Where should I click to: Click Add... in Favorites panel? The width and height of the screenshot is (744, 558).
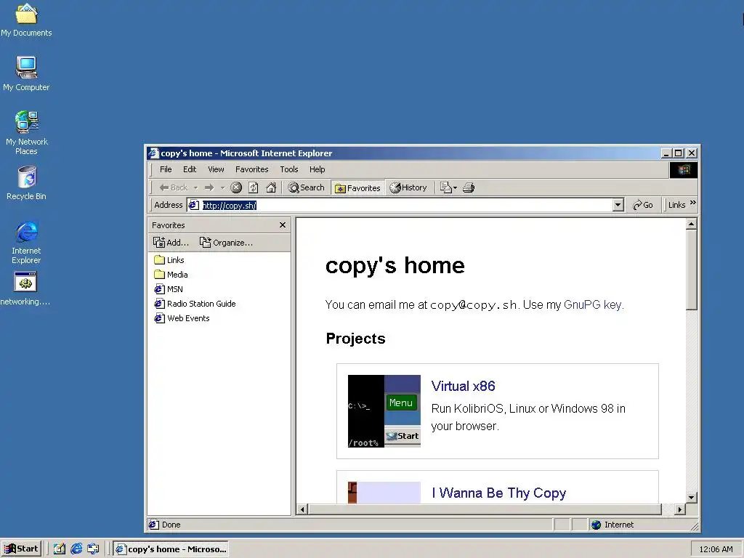[x=171, y=243]
